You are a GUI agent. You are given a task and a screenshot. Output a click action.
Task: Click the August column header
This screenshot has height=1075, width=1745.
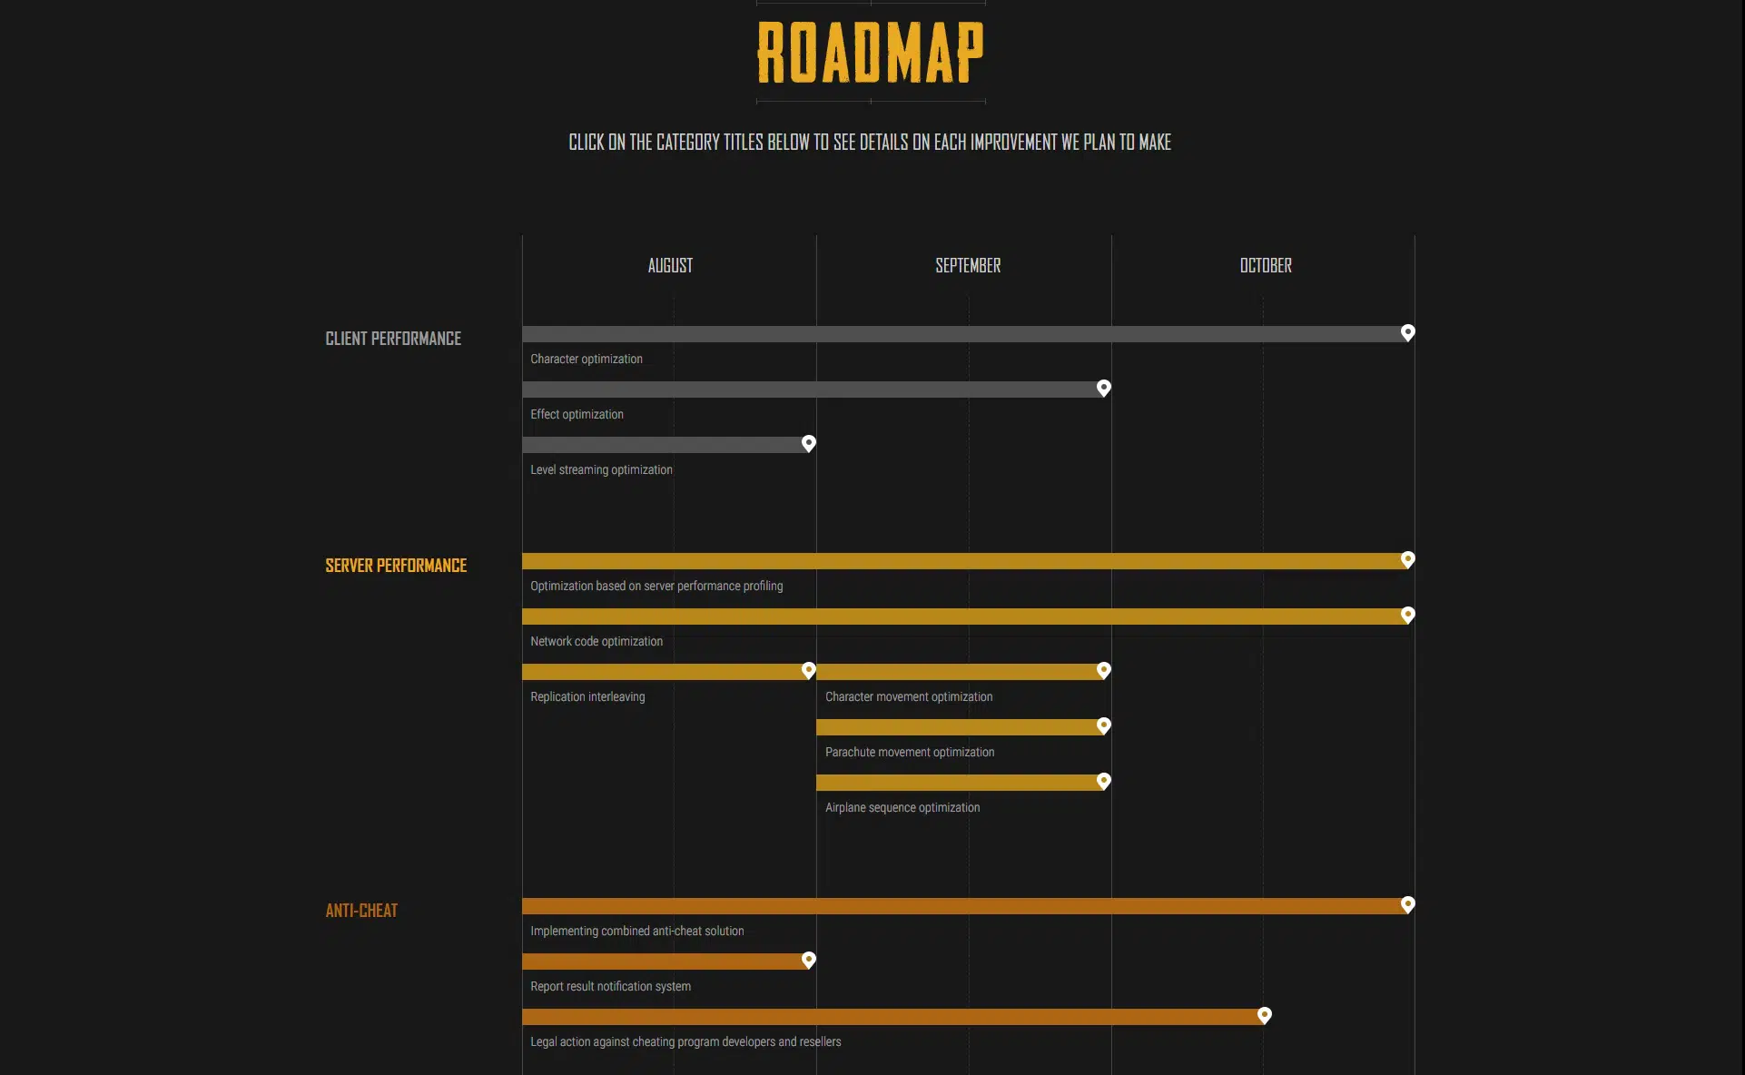coord(670,266)
